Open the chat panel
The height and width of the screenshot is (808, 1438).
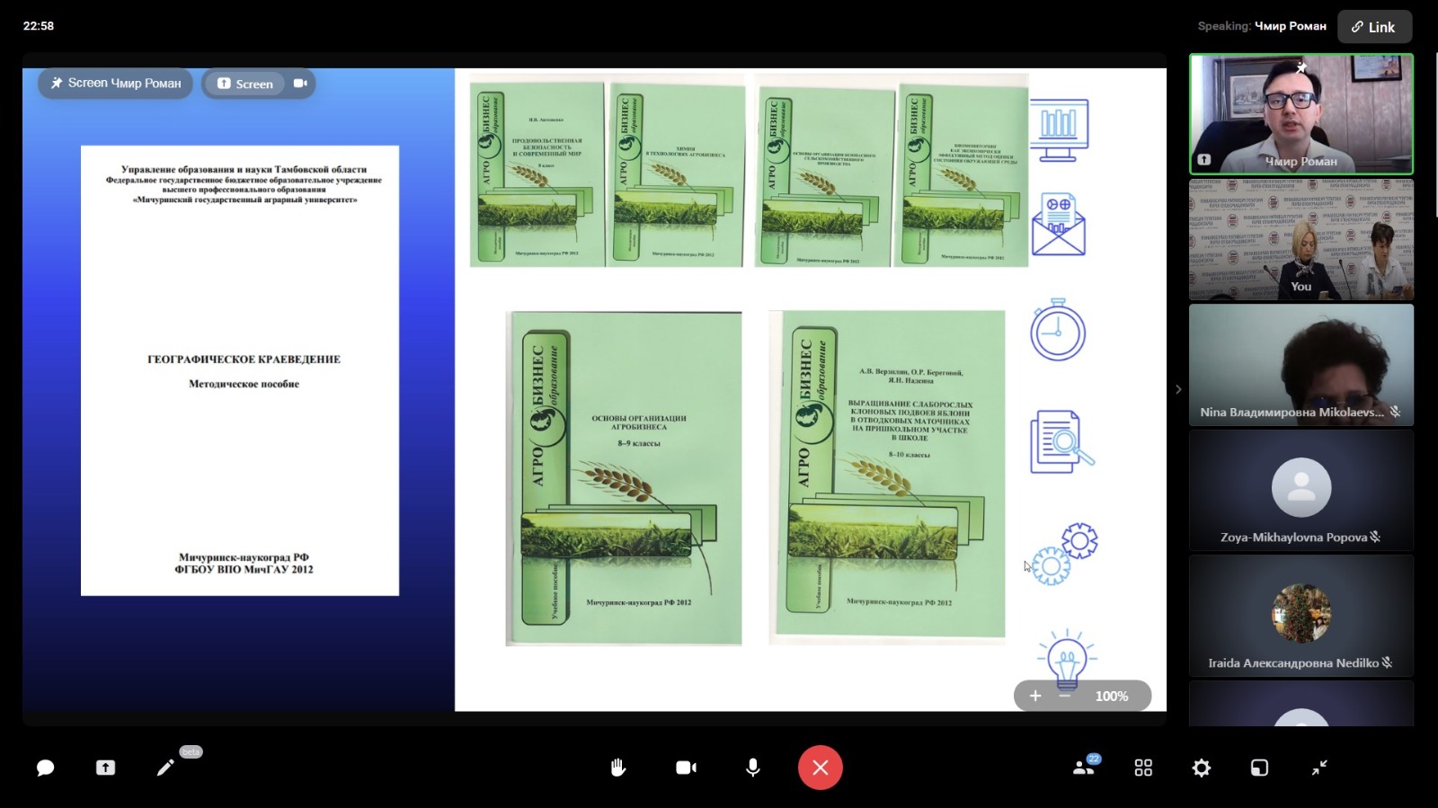click(x=45, y=768)
